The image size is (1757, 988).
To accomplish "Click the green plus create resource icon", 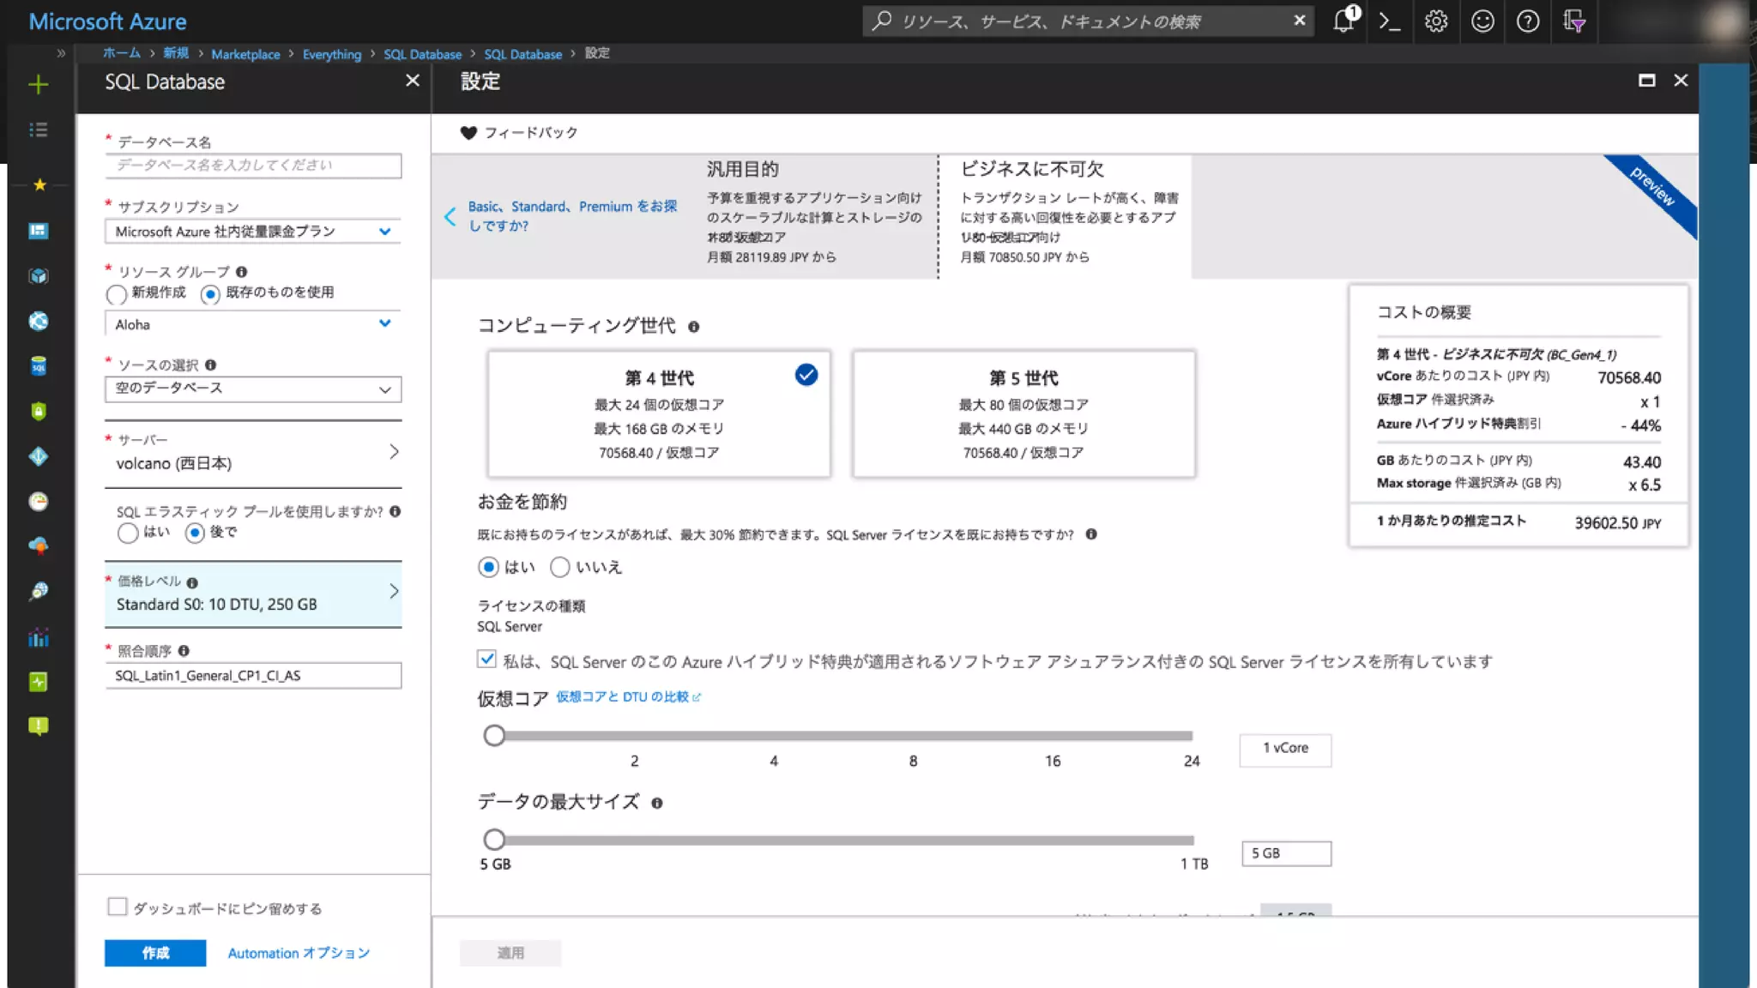I will [x=38, y=84].
